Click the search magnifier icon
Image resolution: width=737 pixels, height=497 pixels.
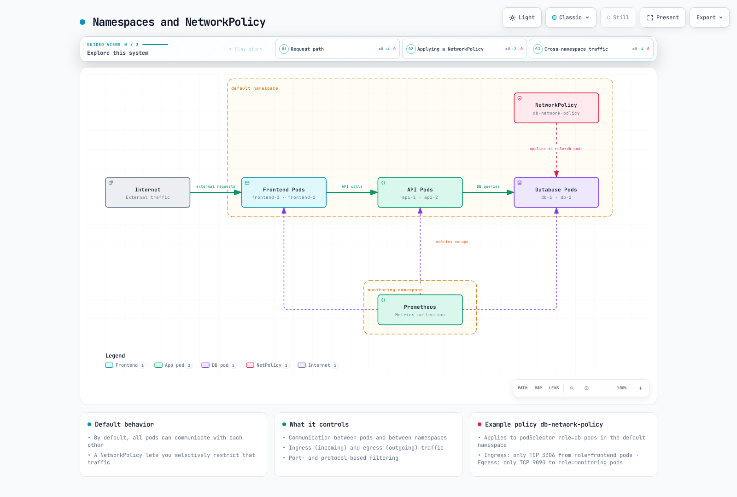click(572, 388)
